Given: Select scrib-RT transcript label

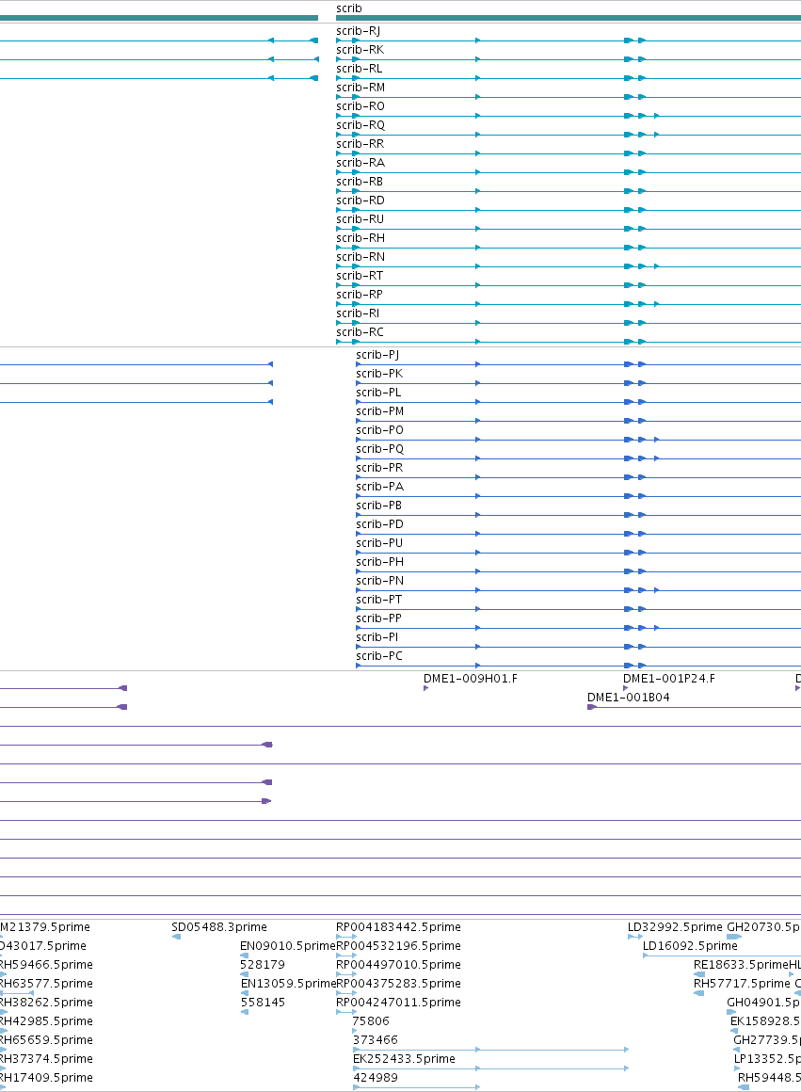Looking at the screenshot, I should coord(360,275).
